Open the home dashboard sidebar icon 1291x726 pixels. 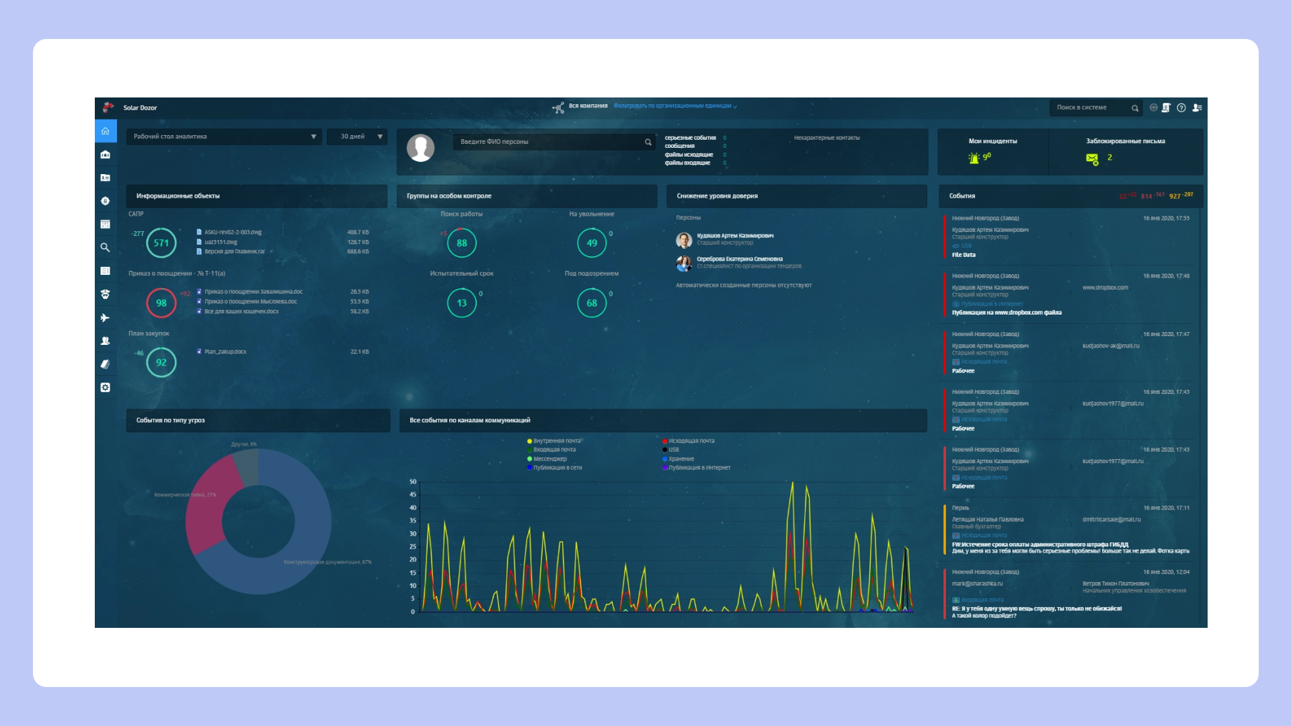click(x=106, y=132)
